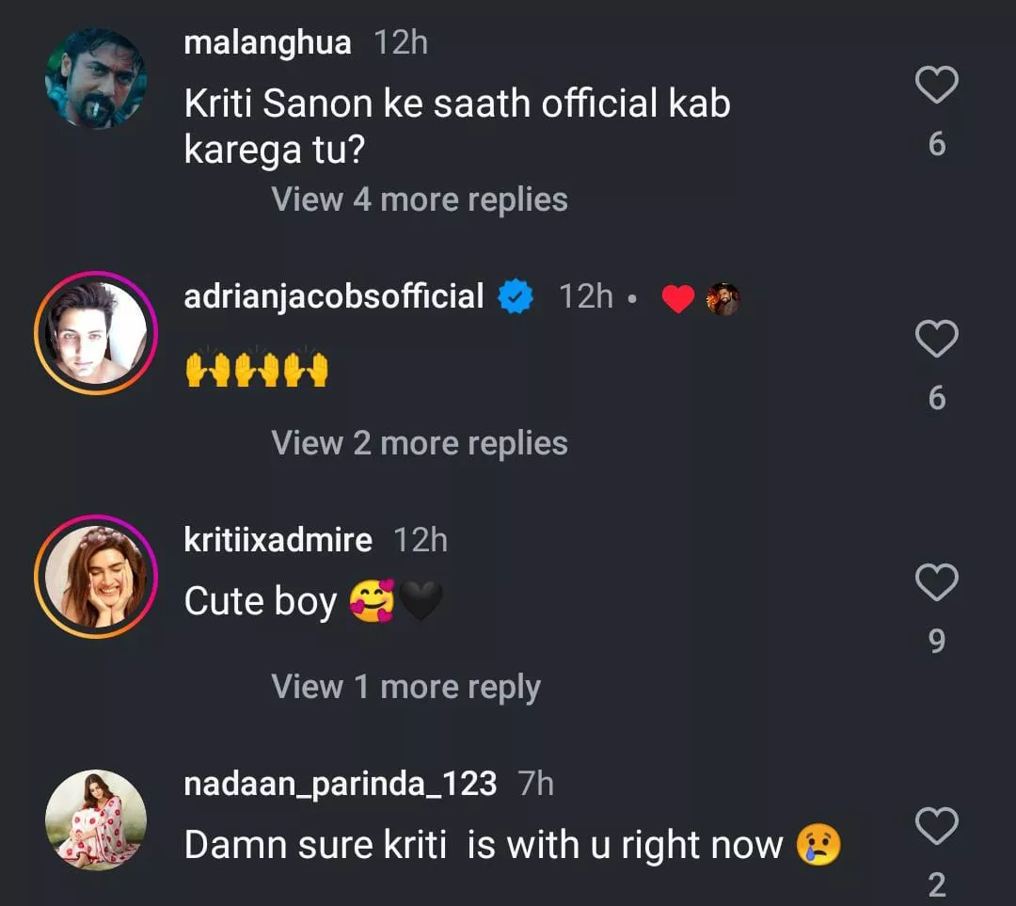
Task: Tap the heart on nadaan_parinda_123's comment
Action: (x=936, y=827)
